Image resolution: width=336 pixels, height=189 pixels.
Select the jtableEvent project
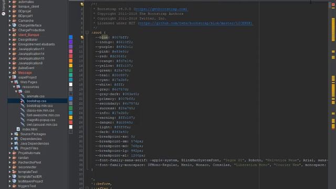26,68
